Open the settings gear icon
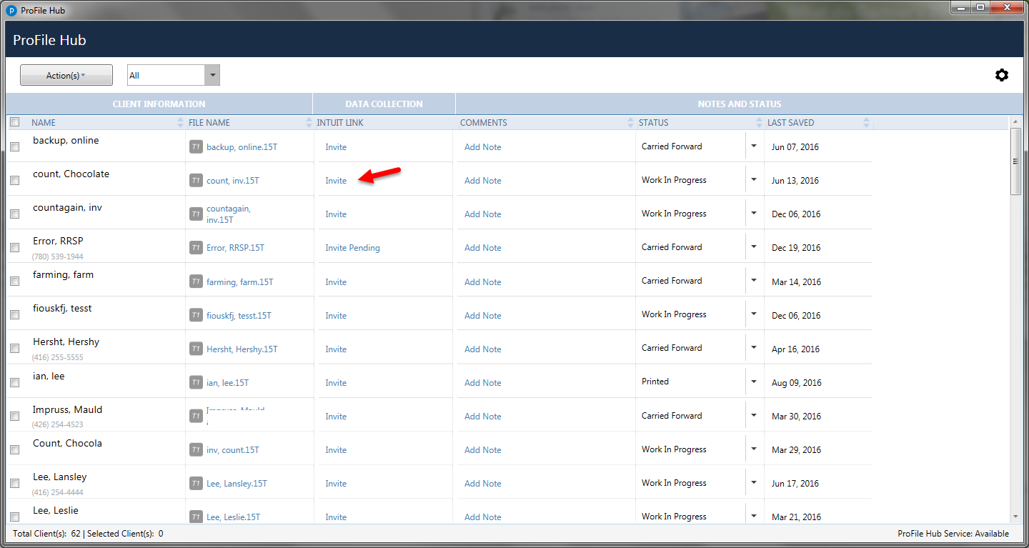The image size is (1029, 548). (1002, 75)
